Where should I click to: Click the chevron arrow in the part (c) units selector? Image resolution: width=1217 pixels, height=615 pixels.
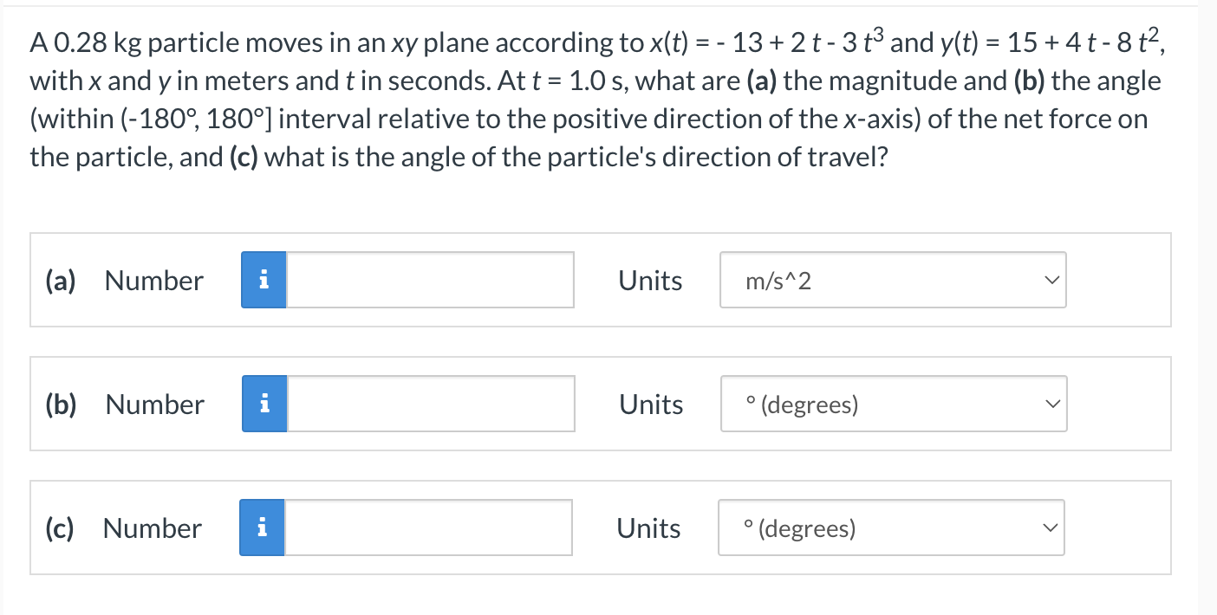1049,527
